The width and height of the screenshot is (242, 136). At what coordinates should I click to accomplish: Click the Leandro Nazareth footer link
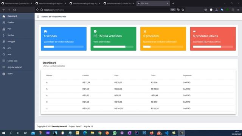tap(60, 127)
